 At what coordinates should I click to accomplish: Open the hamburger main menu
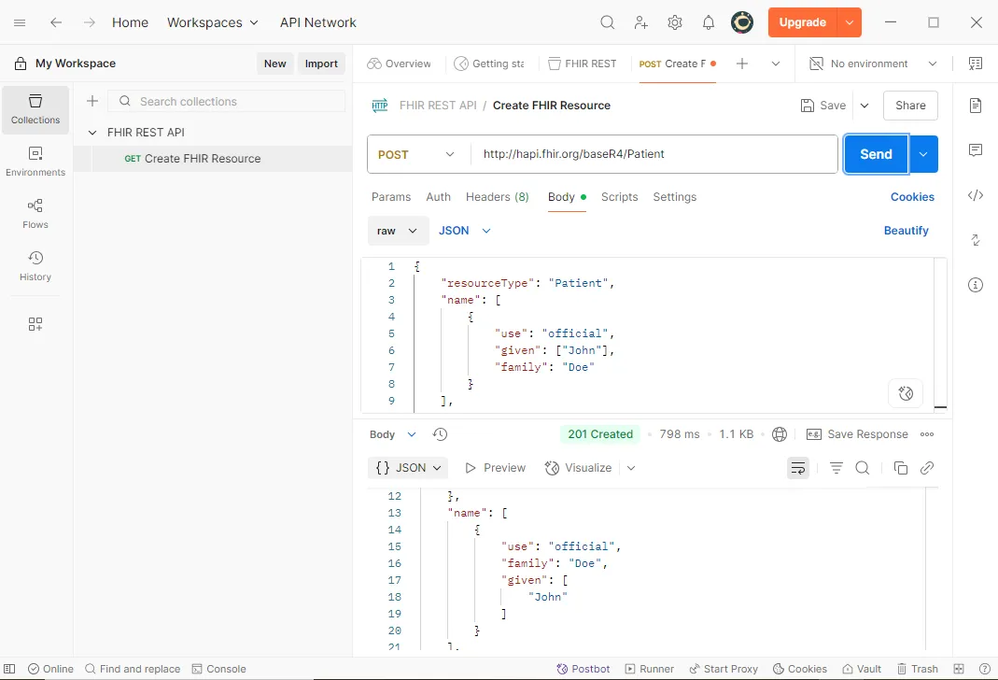tap(20, 22)
